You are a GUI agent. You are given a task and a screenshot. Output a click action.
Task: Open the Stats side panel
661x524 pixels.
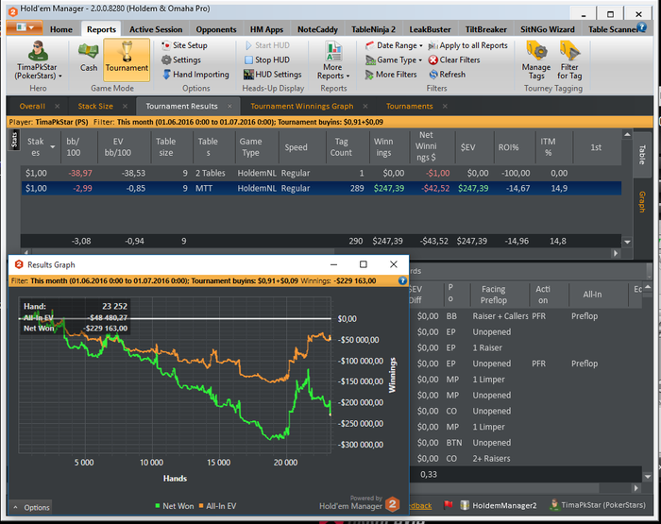[14, 140]
